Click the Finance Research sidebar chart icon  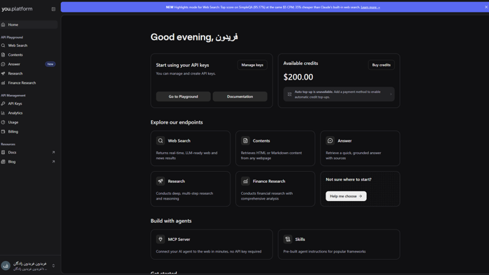click(3, 83)
